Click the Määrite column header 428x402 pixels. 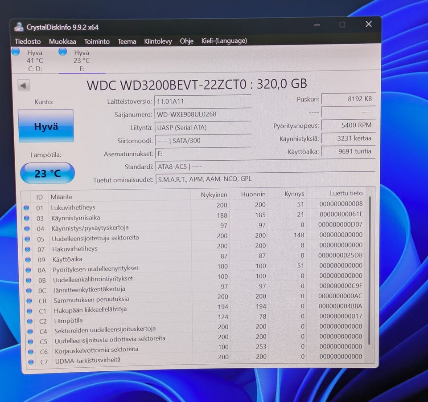(x=62, y=197)
